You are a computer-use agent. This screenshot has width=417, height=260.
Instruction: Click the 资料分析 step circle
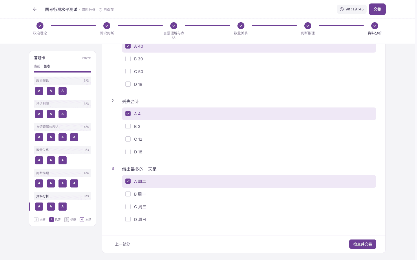(x=375, y=26)
